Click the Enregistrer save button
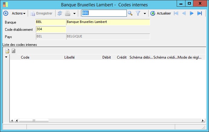This screenshot has width=209, height=132. (x=41, y=13)
